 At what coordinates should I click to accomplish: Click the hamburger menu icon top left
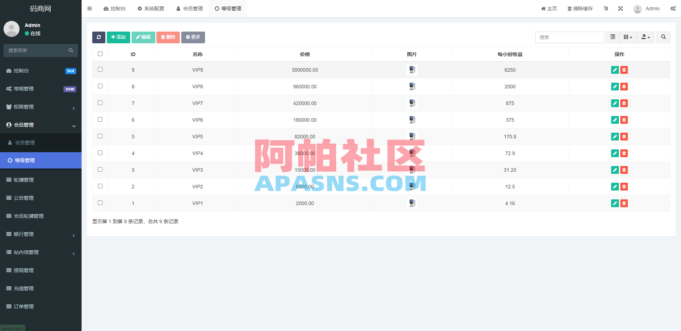[89, 8]
